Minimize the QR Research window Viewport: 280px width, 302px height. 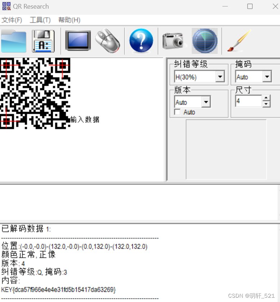point(225,6)
